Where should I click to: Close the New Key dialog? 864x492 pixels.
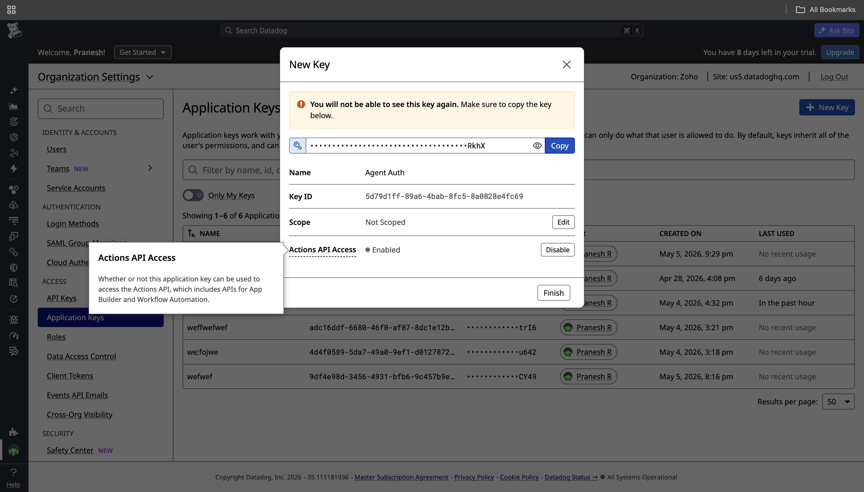(x=567, y=64)
